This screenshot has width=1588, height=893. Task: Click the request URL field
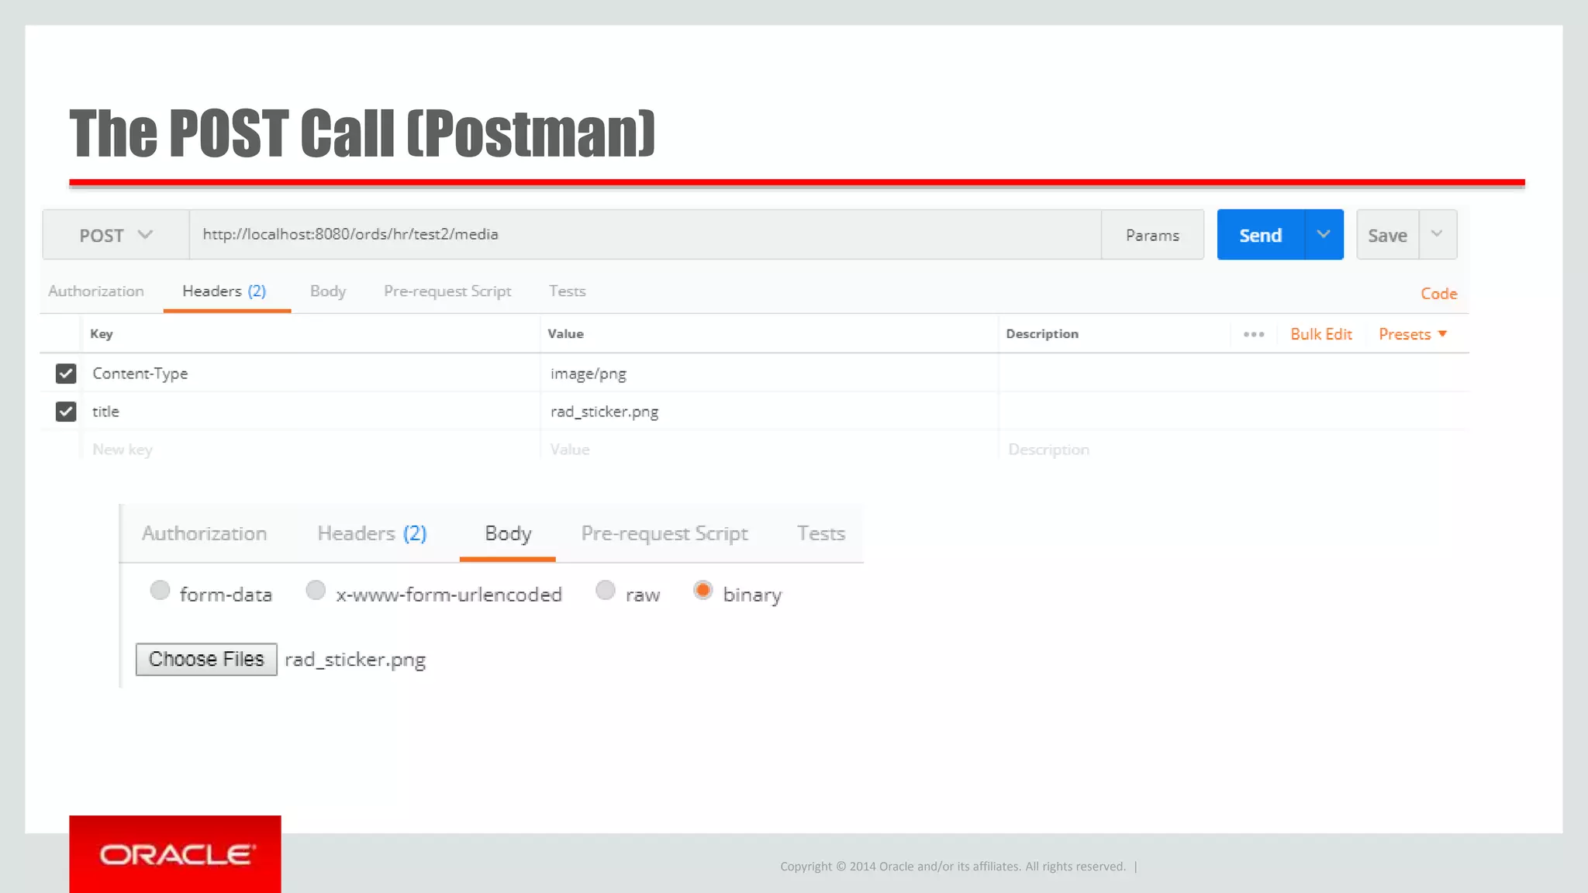pos(645,234)
